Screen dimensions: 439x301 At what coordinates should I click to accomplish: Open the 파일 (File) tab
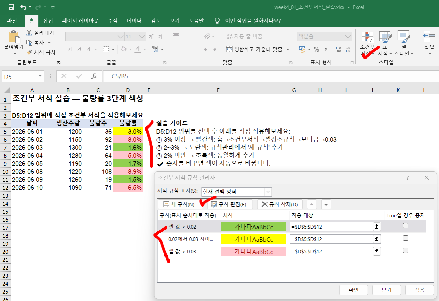[x=12, y=21]
